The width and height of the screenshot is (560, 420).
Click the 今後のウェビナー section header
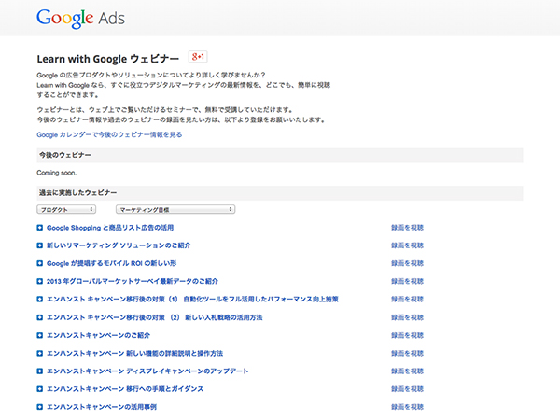280,155
